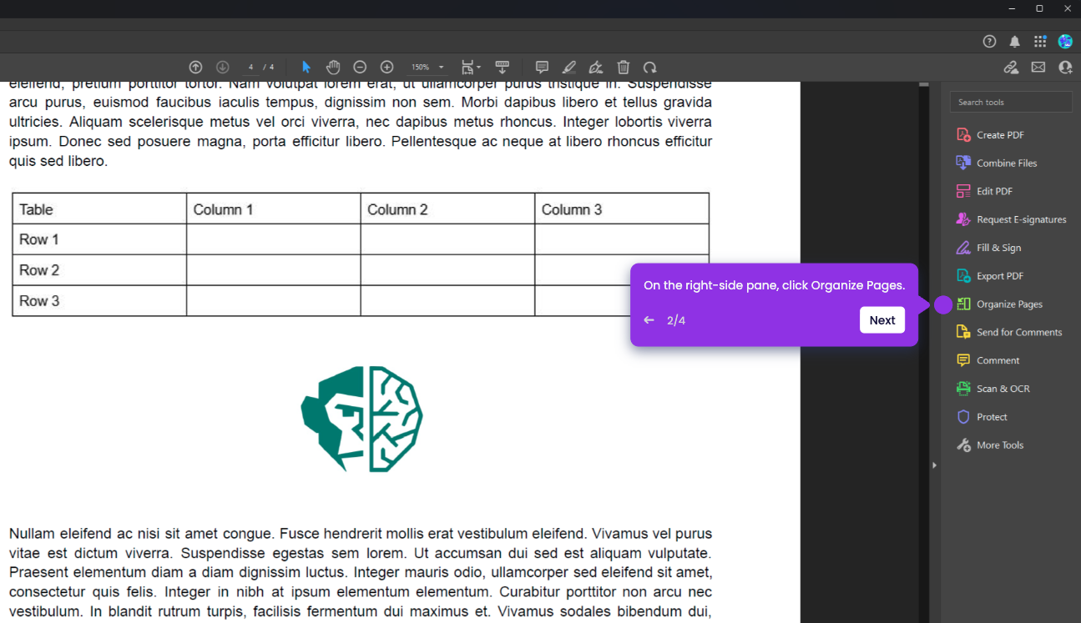The image size is (1081, 623).
Task: Click the teal brain logo image
Action: [x=361, y=419]
